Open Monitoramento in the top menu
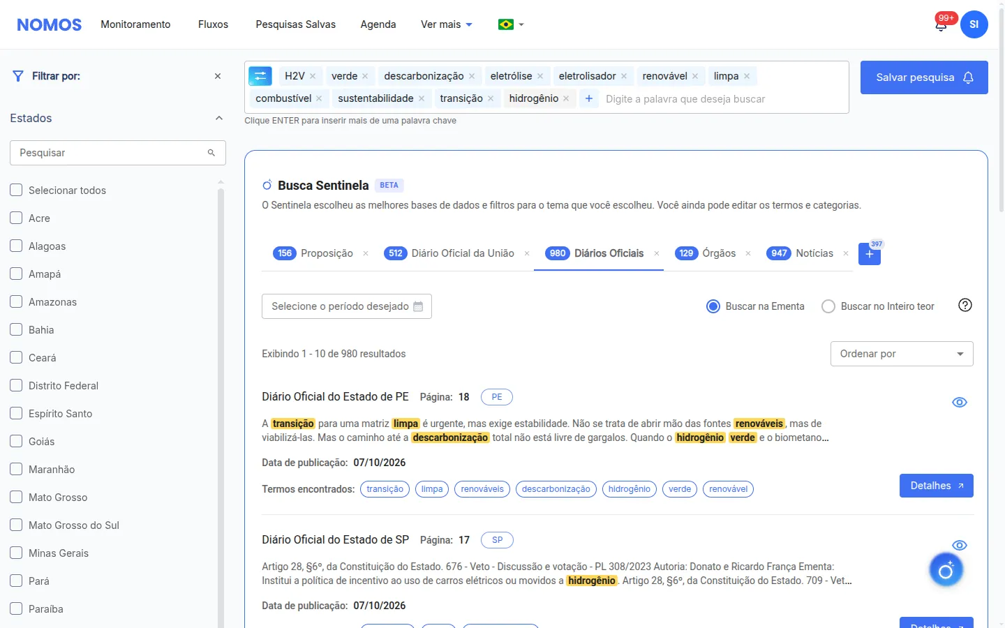 [135, 24]
